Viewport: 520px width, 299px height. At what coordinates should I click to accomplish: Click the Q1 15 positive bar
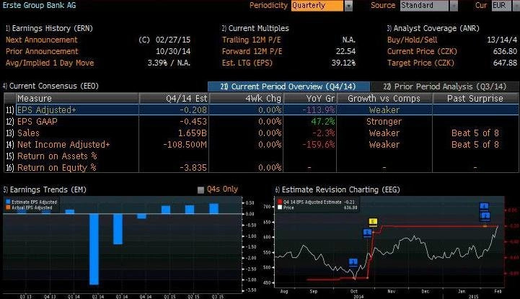click(x=166, y=210)
